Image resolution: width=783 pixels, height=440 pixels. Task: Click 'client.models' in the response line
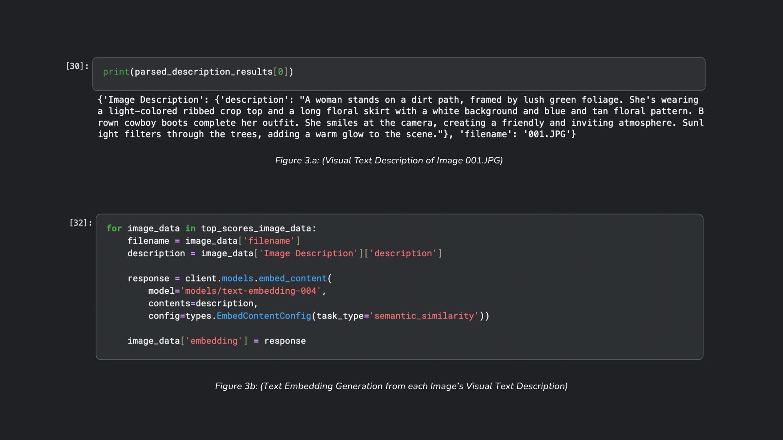point(219,279)
